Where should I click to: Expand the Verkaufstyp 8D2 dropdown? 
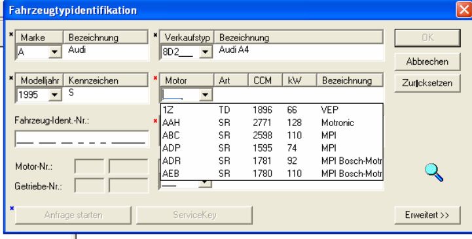pos(206,52)
